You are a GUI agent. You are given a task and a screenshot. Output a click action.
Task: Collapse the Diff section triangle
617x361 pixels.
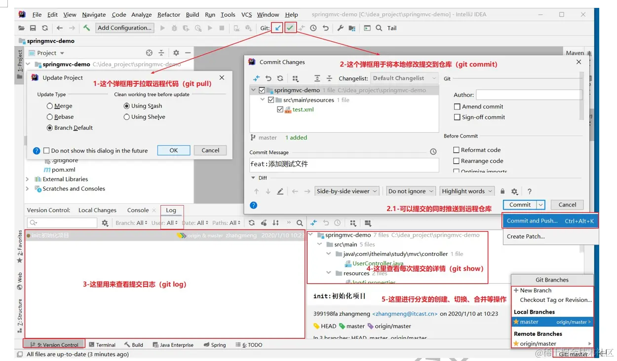[x=252, y=178]
